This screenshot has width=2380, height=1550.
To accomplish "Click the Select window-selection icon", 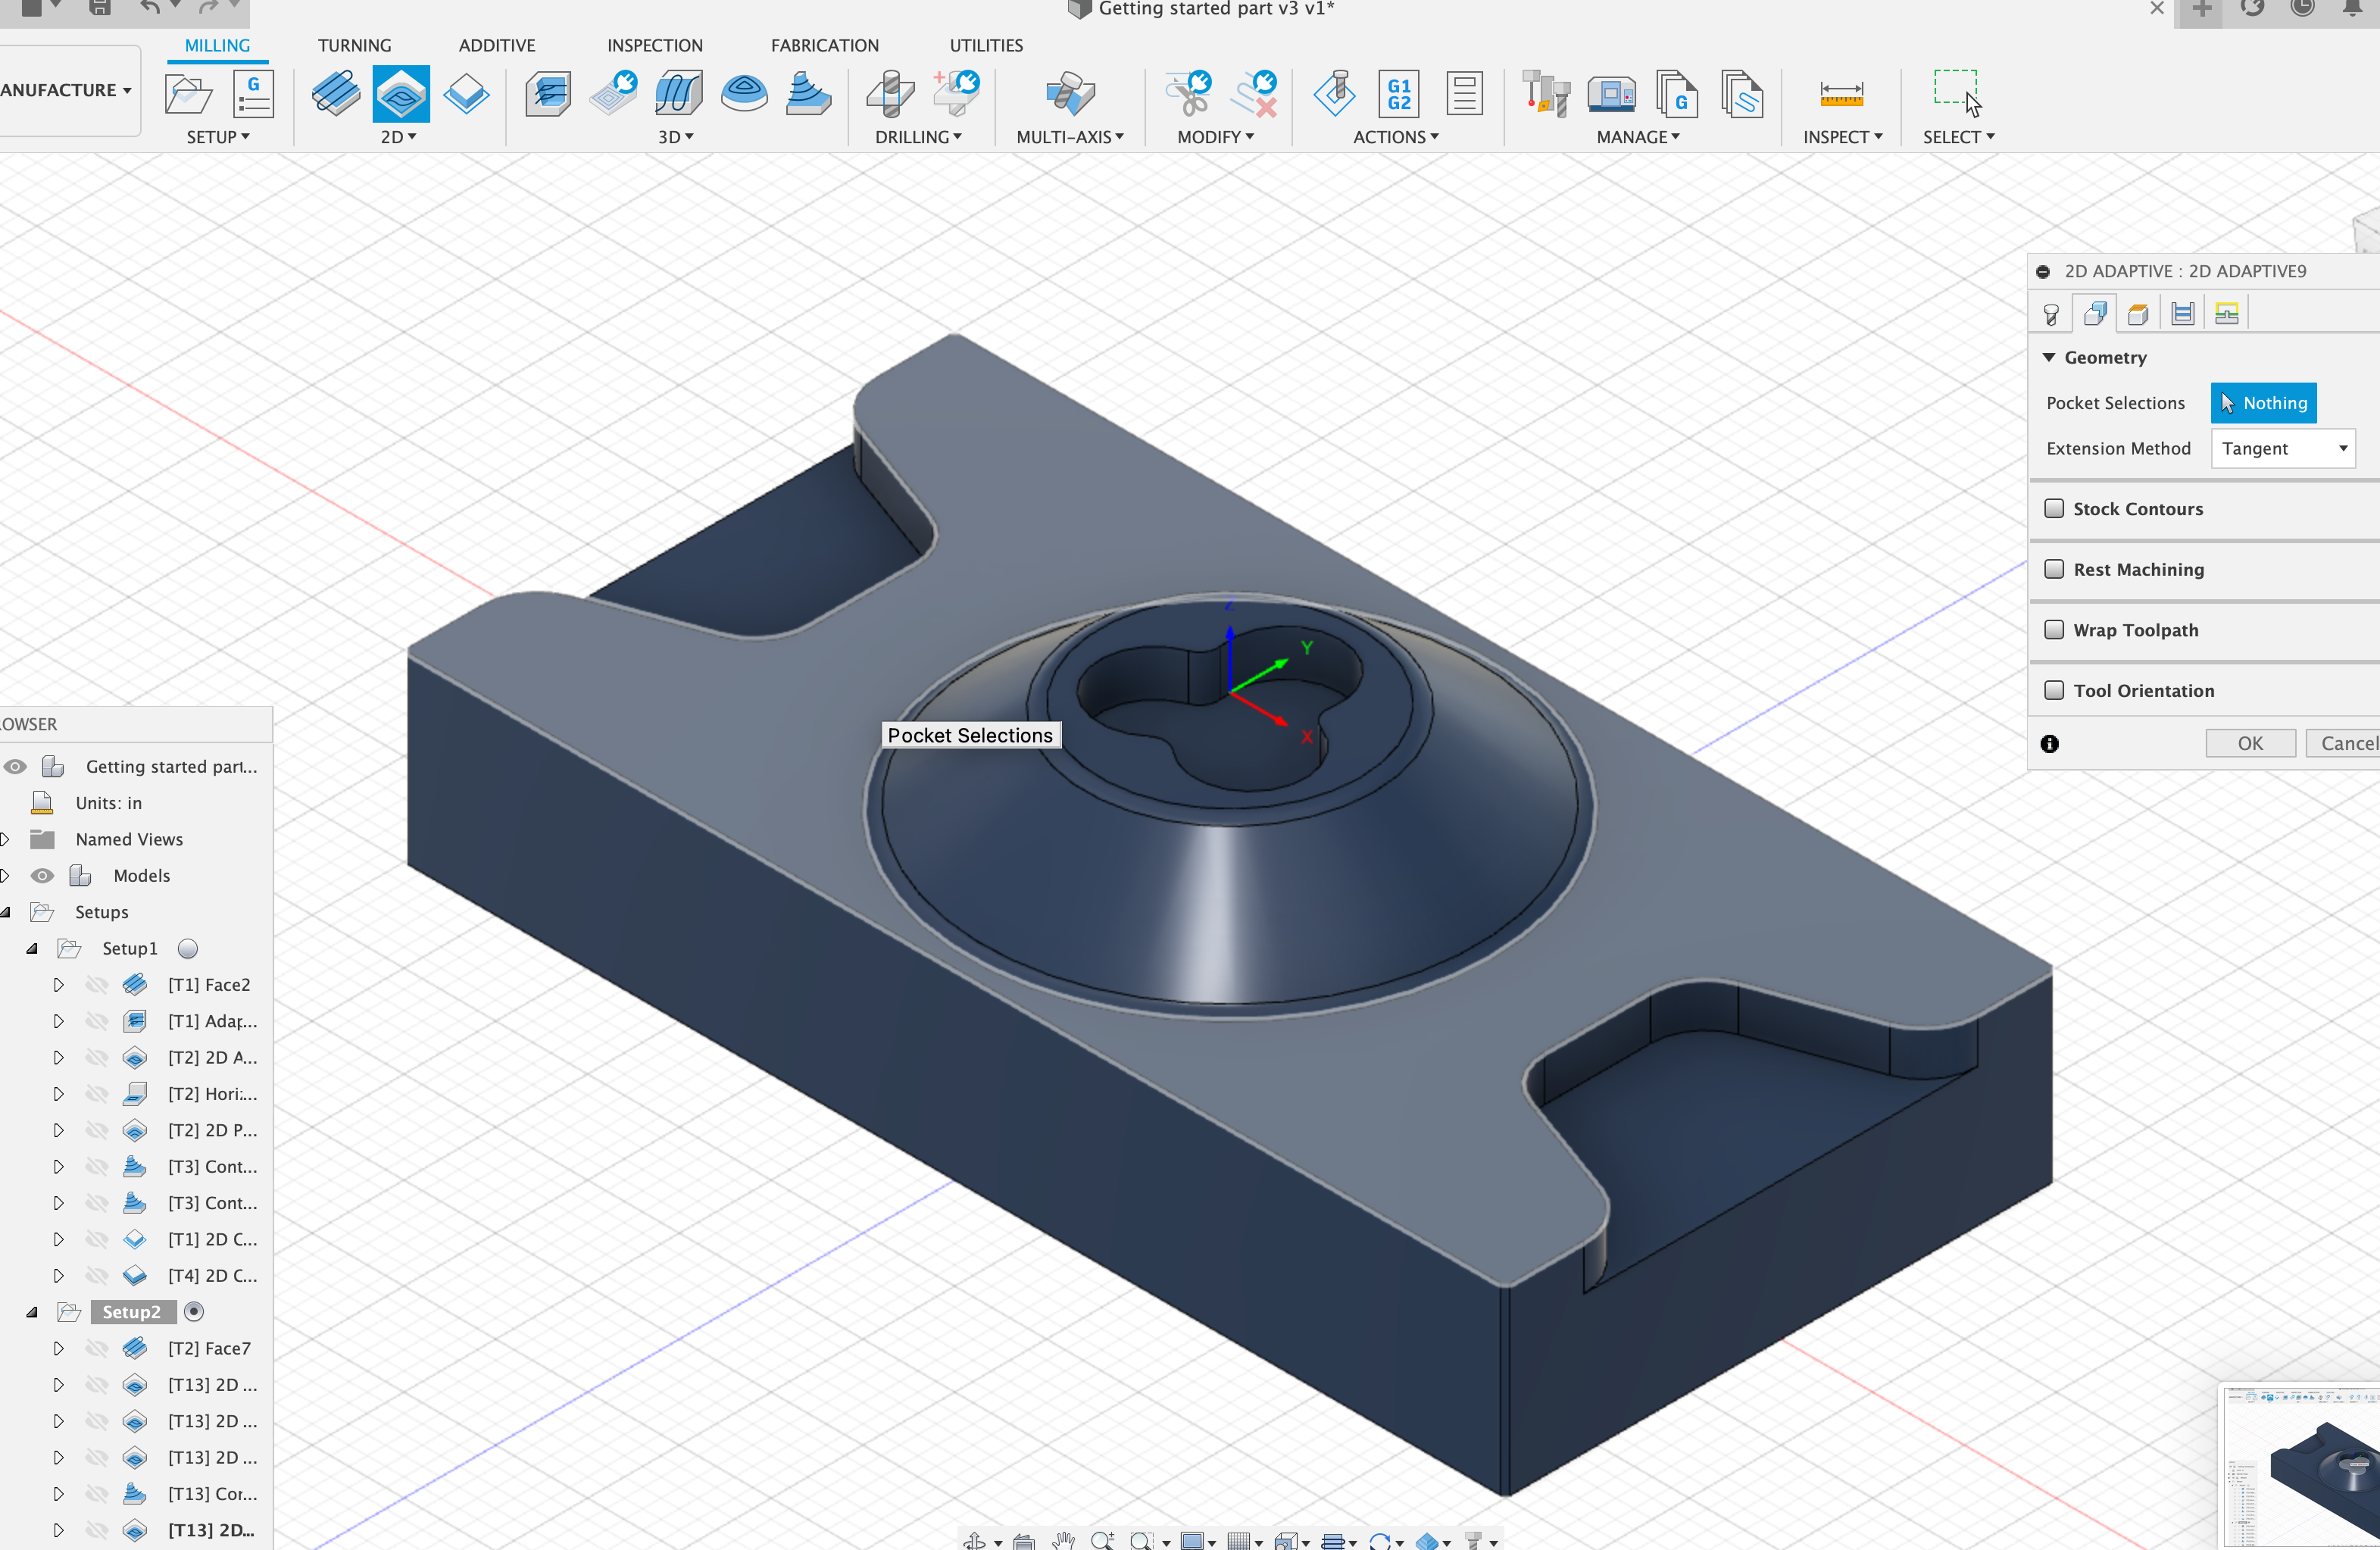I will [1957, 92].
